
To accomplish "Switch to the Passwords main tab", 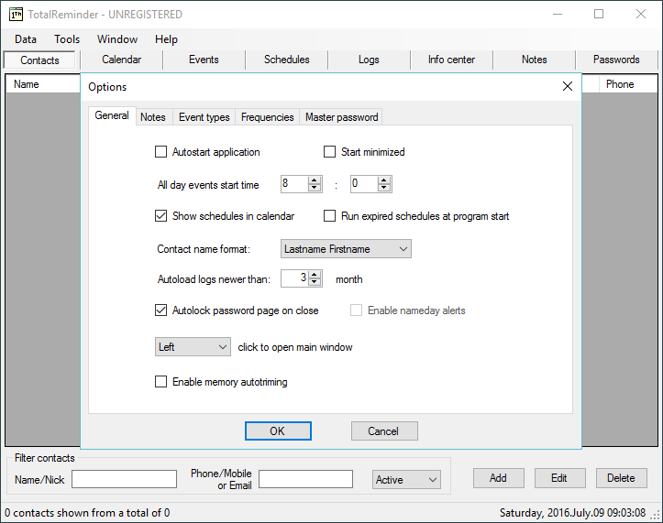I will 616,60.
